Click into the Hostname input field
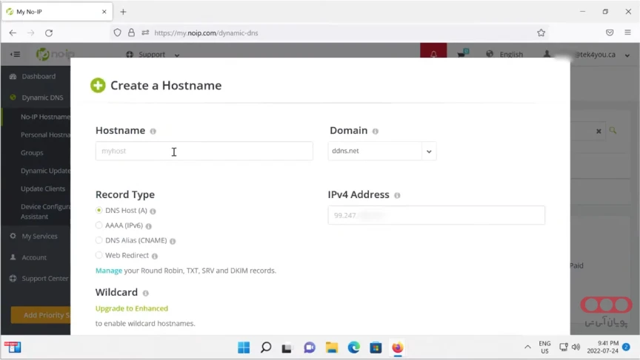Viewport: 640px width, 360px height. [x=204, y=151]
